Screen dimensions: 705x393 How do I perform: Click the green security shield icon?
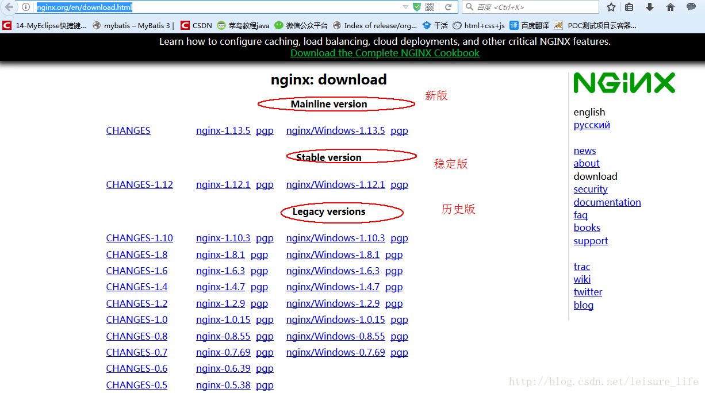pyautogui.click(x=417, y=7)
